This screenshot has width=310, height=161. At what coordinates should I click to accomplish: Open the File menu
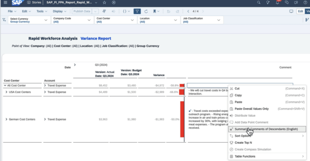coord(12,11)
